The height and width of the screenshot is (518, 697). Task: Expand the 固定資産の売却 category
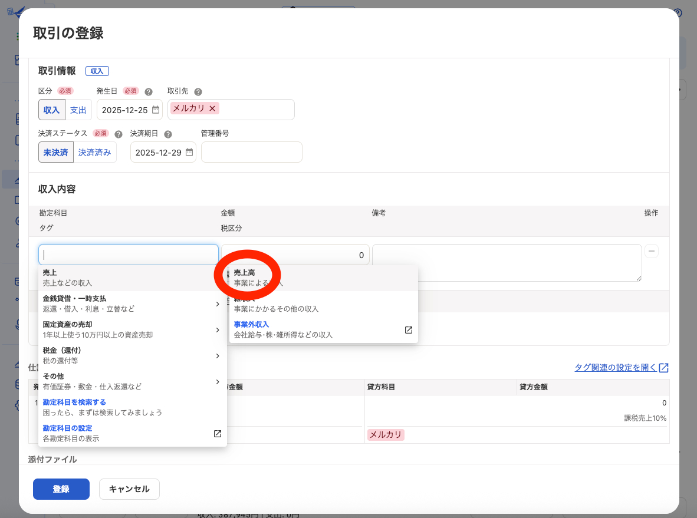[x=130, y=329]
